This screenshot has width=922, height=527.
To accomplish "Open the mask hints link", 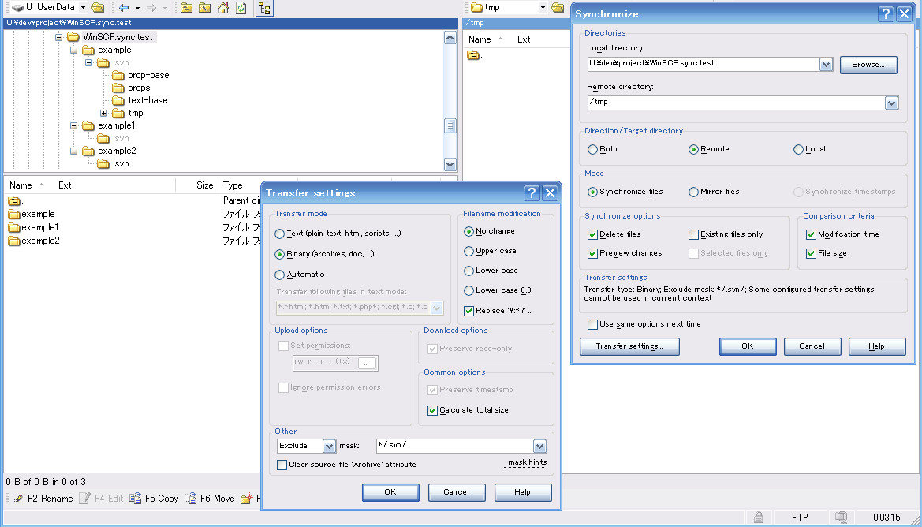I will pyautogui.click(x=527, y=463).
